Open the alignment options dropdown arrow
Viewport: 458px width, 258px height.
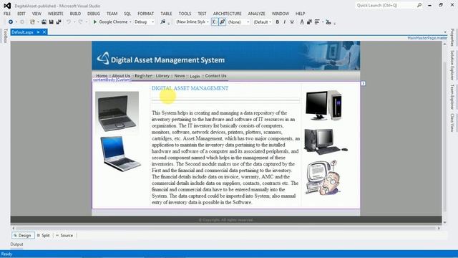click(323, 22)
